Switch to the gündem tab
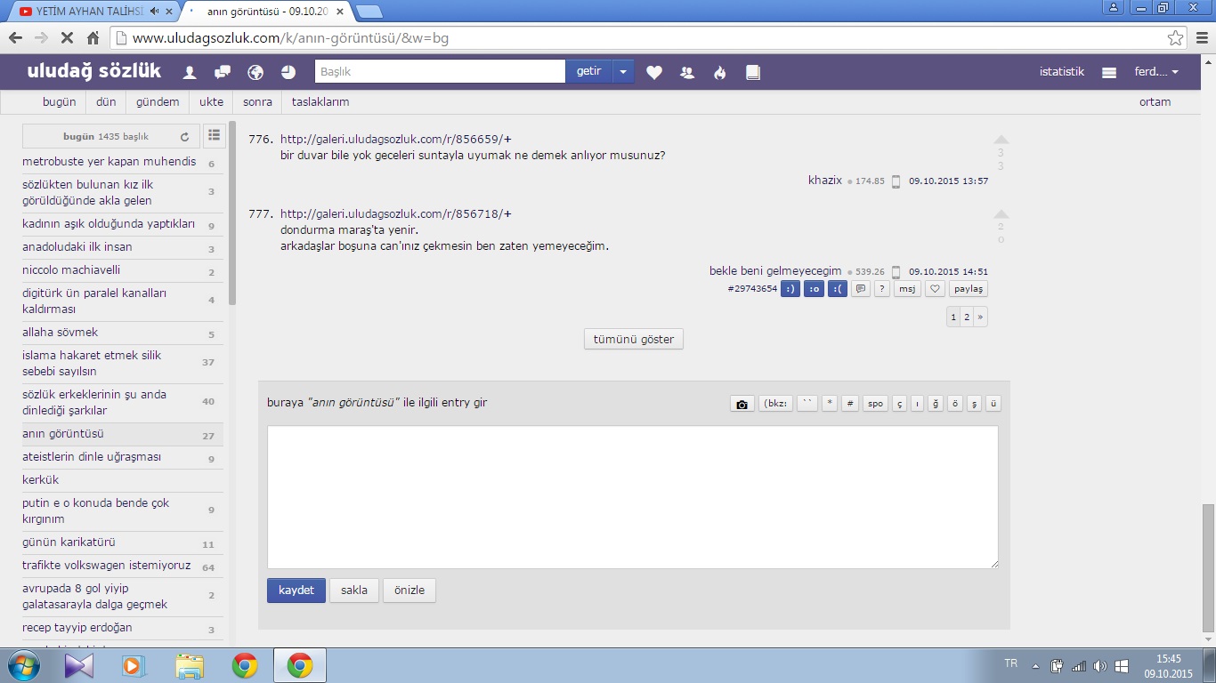 pos(158,101)
